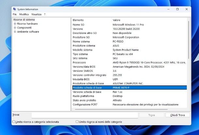The height and width of the screenshot is (135, 199).
Task: Click the value Attivato
Action: pos(117,100)
